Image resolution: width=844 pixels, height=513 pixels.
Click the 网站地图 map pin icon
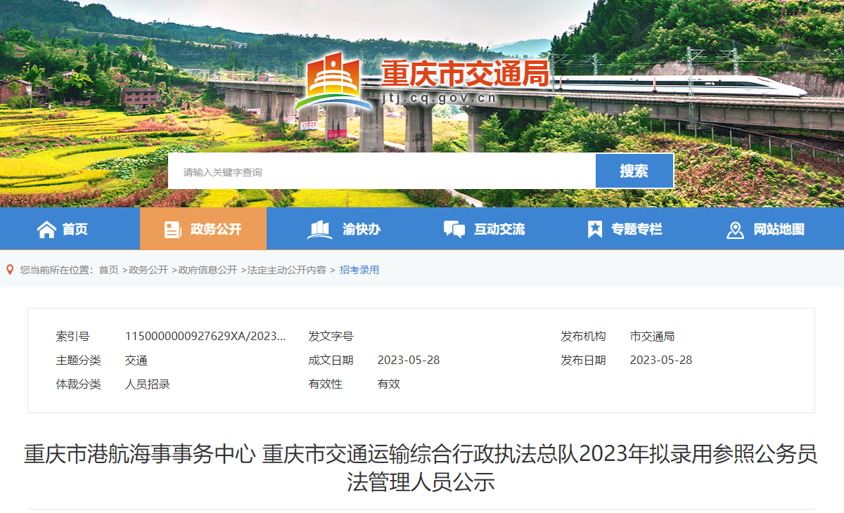coord(735,230)
